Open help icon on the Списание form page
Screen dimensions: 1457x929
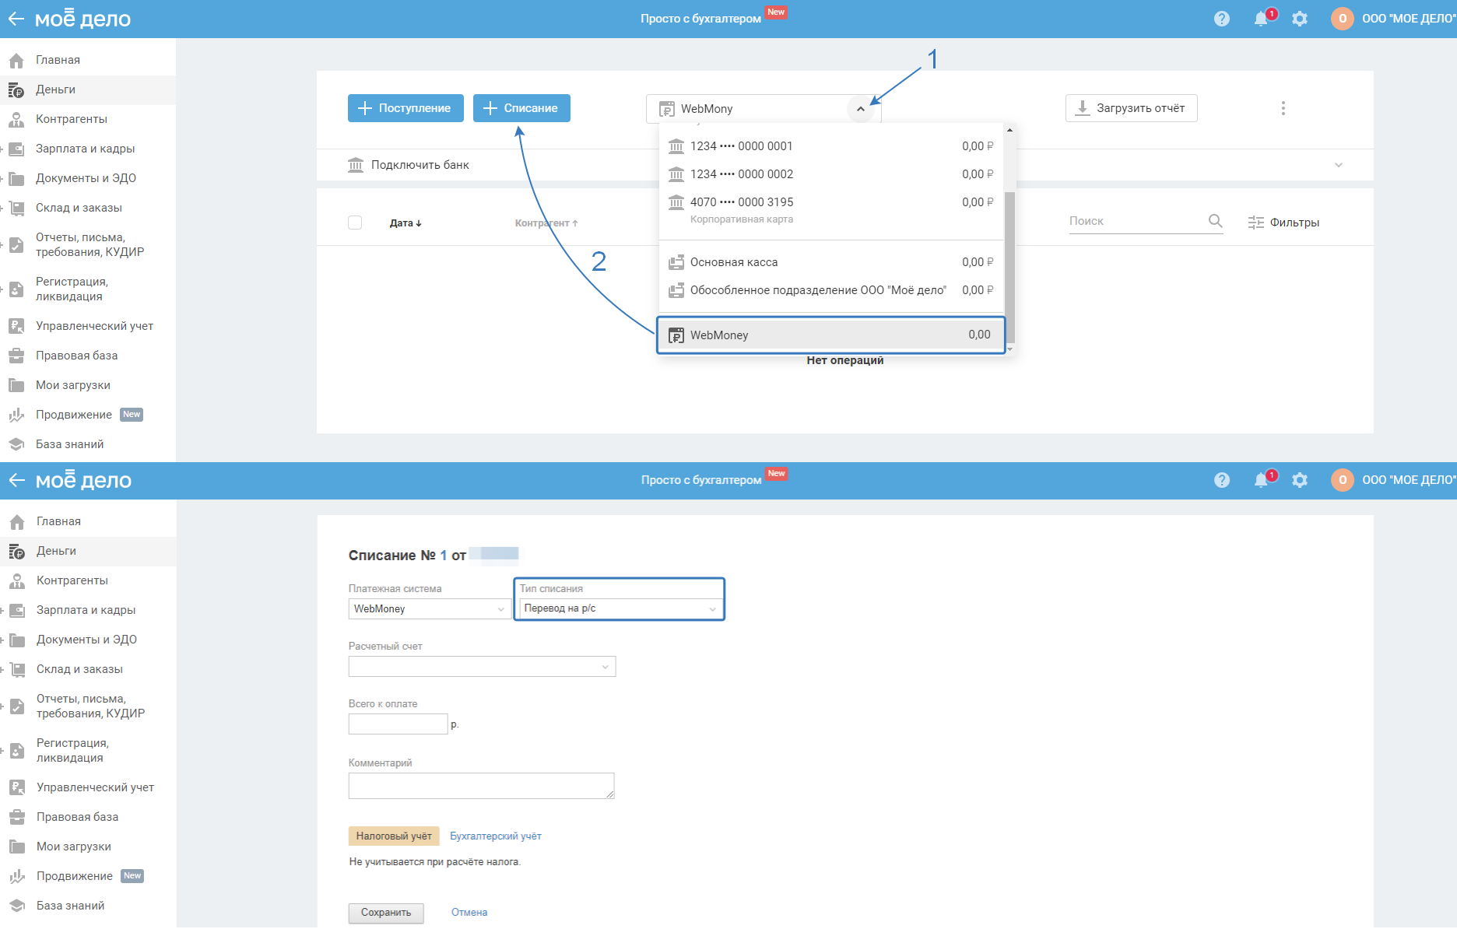click(x=1222, y=480)
